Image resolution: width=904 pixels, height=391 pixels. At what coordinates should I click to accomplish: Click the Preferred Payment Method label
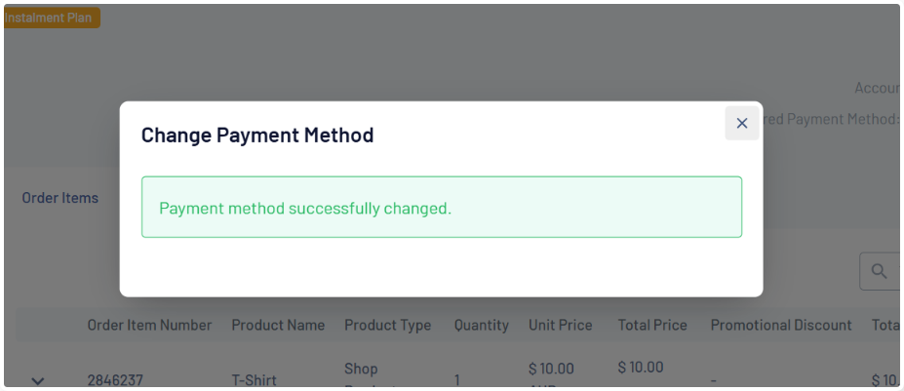(x=831, y=119)
